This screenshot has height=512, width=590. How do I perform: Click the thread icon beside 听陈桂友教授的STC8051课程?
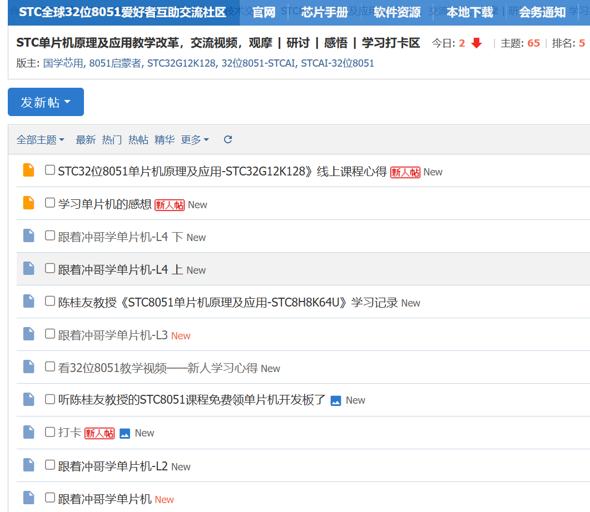28,399
